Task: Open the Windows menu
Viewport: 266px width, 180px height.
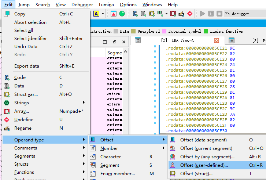Action: pos(152,5)
